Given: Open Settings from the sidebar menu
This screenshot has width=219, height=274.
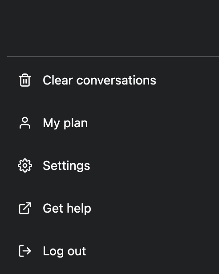Looking at the screenshot, I should [x=113, y=165].
